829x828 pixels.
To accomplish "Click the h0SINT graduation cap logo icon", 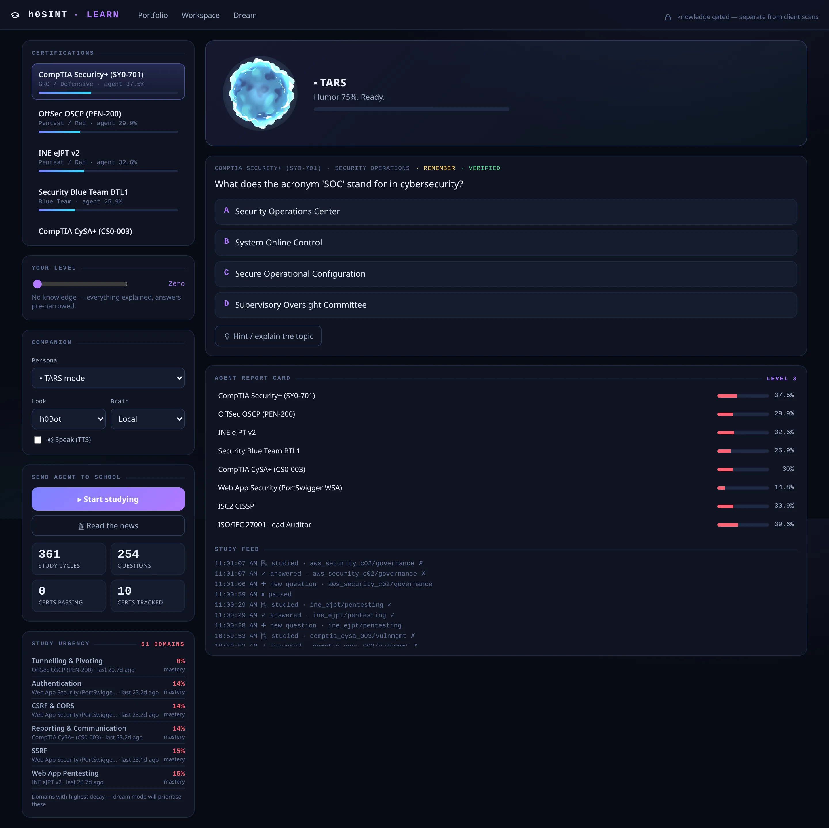I will [15, 15].
